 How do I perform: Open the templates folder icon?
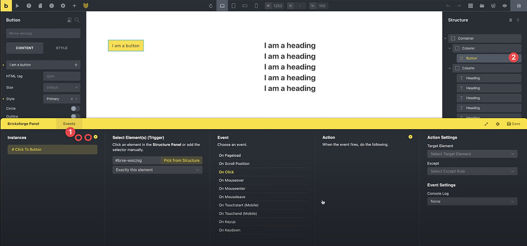tap(482, 6)
